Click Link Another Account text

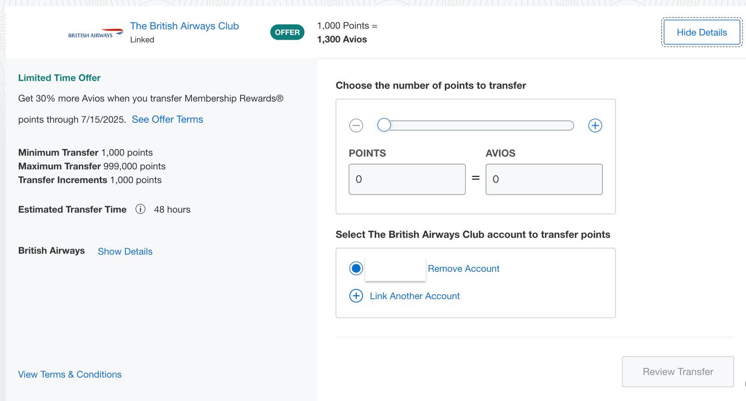(x=414, y=296)
